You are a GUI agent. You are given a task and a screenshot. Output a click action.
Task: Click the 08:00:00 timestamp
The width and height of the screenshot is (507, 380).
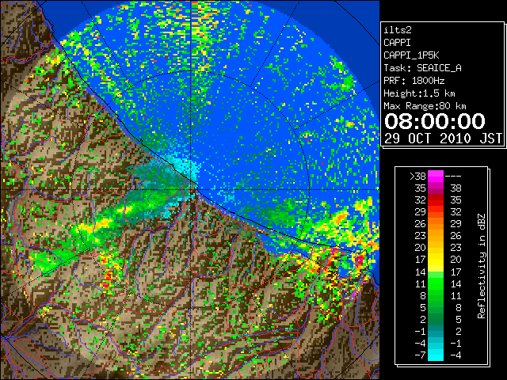pos(435,121)
